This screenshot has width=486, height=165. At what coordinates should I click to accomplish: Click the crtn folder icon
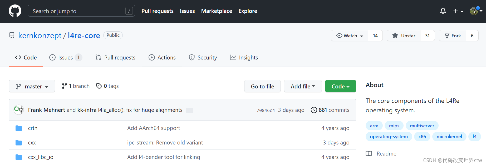[19, 128]
